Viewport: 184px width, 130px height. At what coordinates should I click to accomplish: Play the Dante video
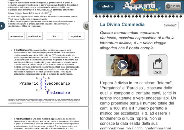pos(123,65)
